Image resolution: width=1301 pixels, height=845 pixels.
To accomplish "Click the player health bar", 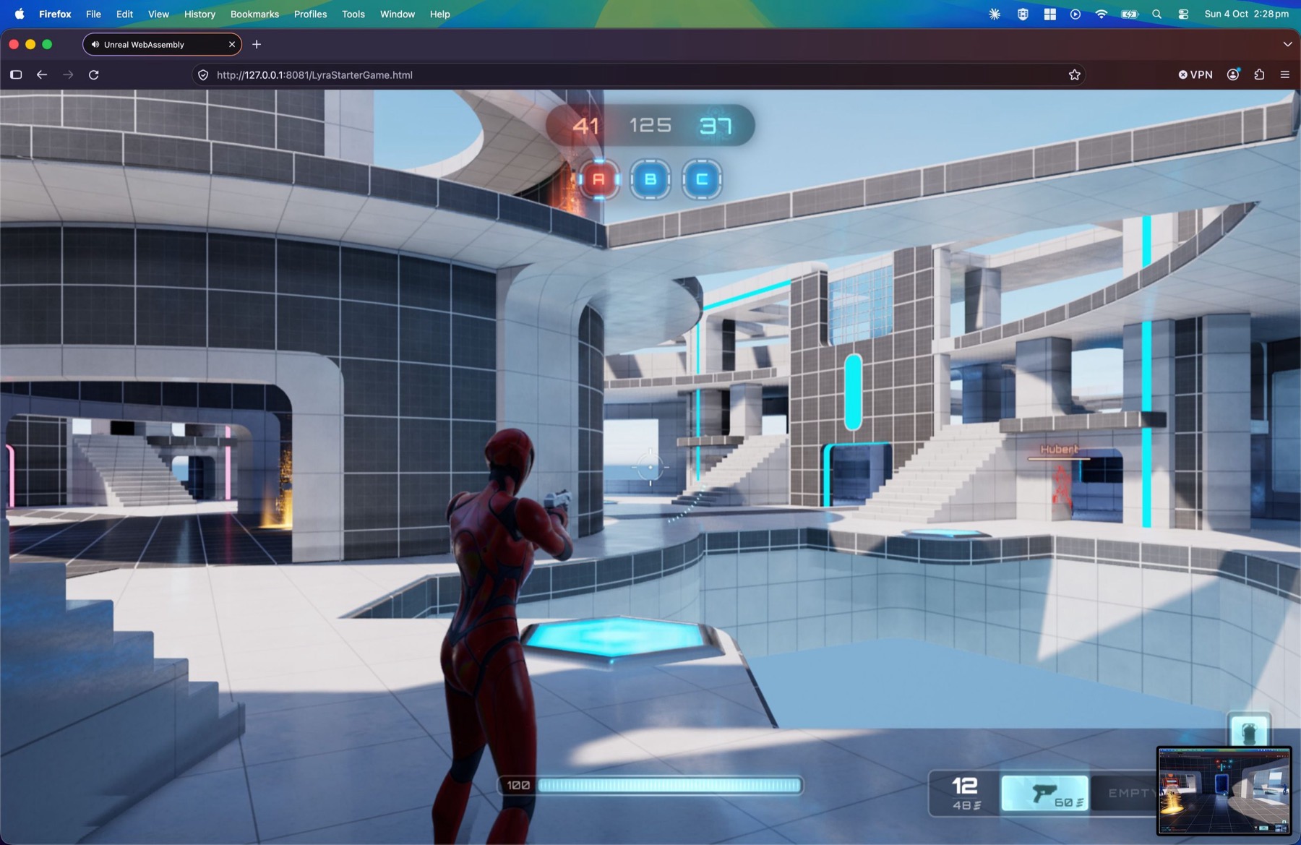I will (x=670, y=785).
